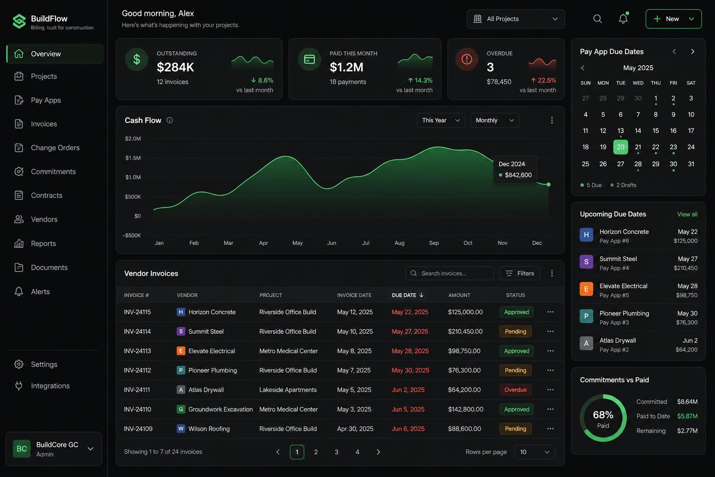Open row actions for INV-24113
The image size is (715, 477).
click(x=550, y=351)
